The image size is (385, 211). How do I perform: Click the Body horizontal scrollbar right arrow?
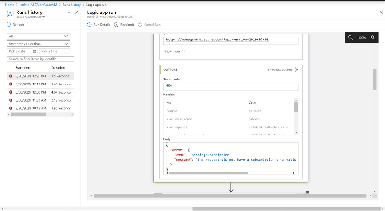[x=293, y=173]
